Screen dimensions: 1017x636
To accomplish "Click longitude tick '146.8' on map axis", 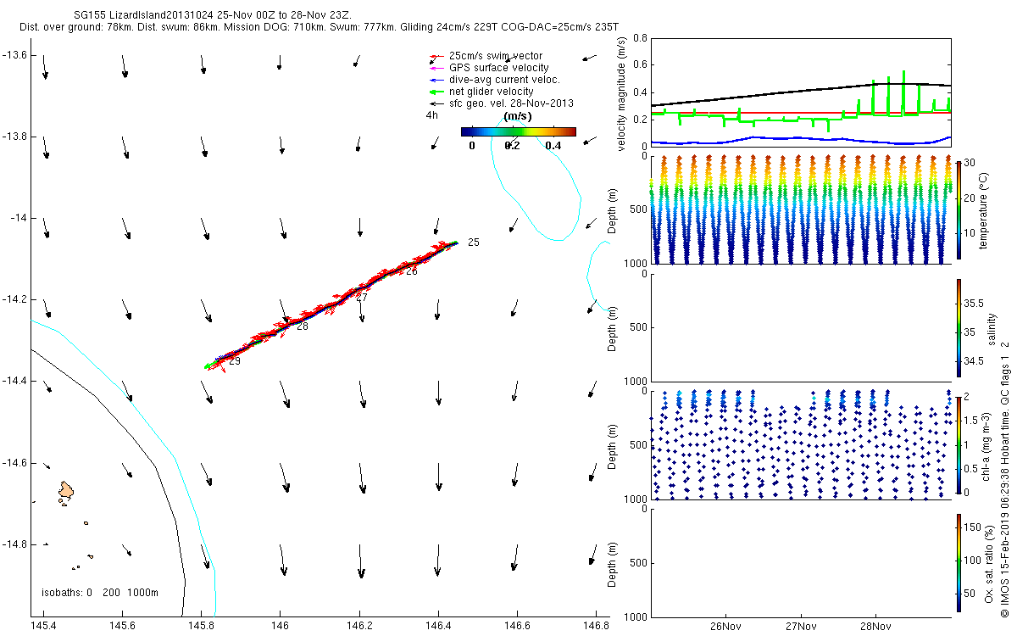I will [596, 627].
